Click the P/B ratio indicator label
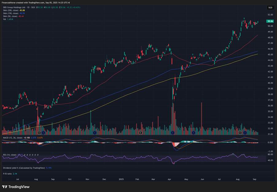The width and height of the screenshot is (277, 192). click(7, 174)
